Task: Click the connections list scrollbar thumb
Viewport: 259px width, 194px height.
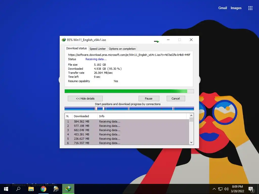Action: point(191,119)
